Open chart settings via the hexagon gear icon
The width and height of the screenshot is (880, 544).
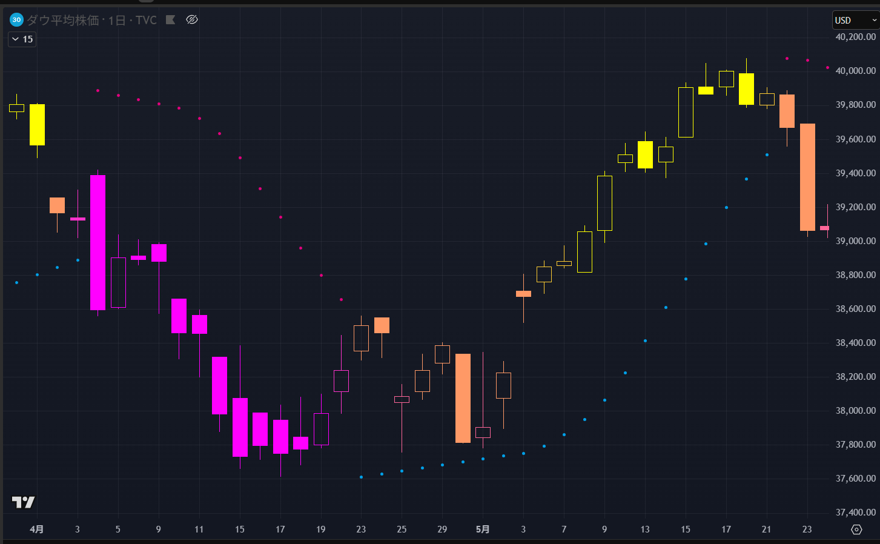point(856,529)
